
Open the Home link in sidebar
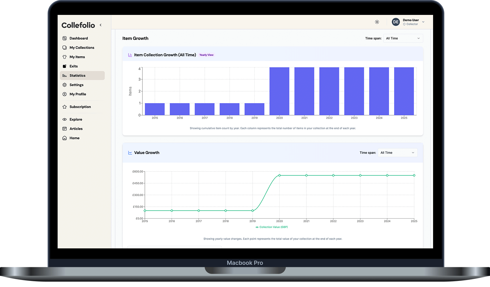point(74,138)
